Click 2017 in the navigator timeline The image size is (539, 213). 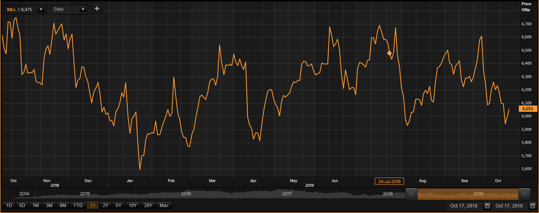tap(287, 194)
